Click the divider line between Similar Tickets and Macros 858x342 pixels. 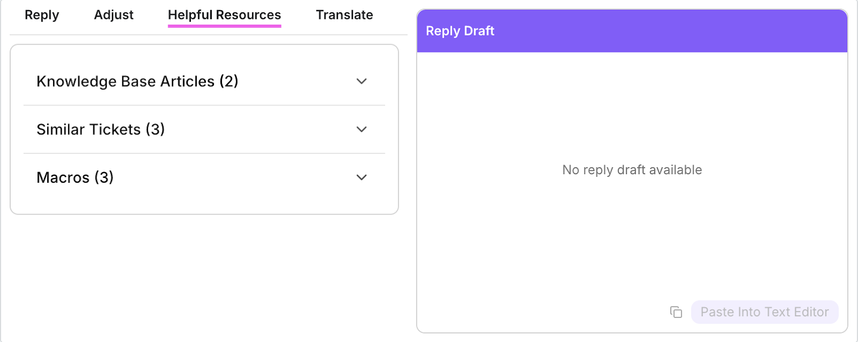point(204,153)
